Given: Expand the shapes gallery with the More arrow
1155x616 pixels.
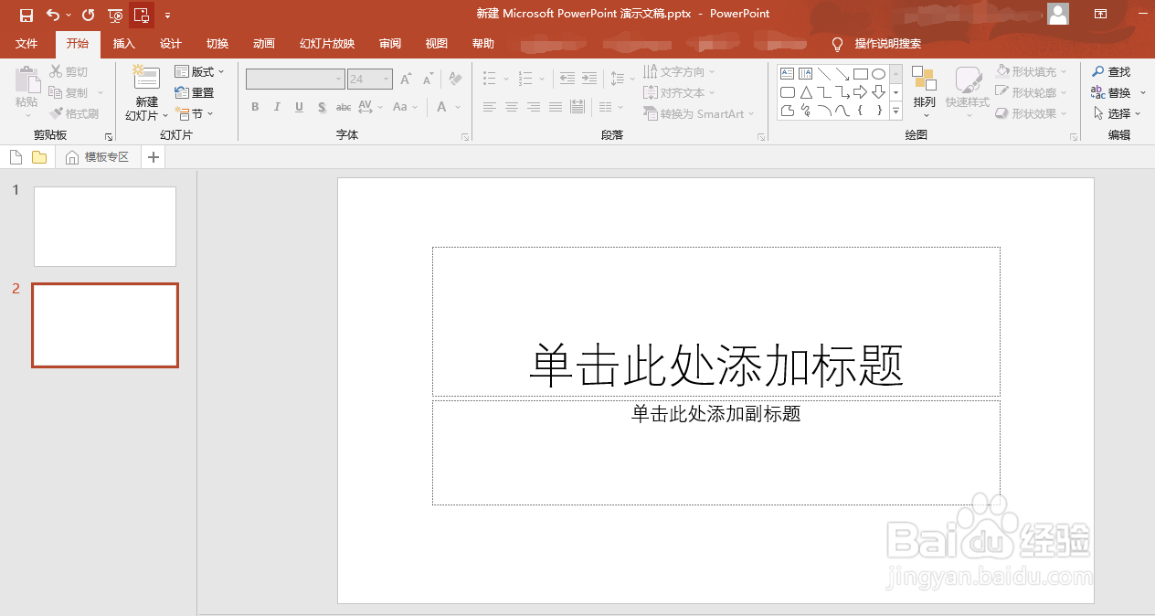Looking at the screenshot, I should pyautogui.click(x=895, y=111).
